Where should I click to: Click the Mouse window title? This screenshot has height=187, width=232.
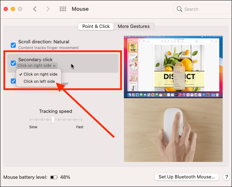coord(80,9)
